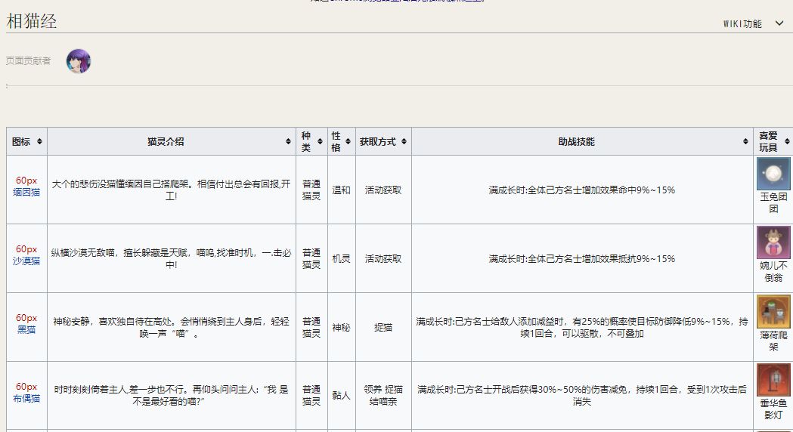Click the 黑猫 defense reduction skill text
793x432 pixels.
point(582,328)
